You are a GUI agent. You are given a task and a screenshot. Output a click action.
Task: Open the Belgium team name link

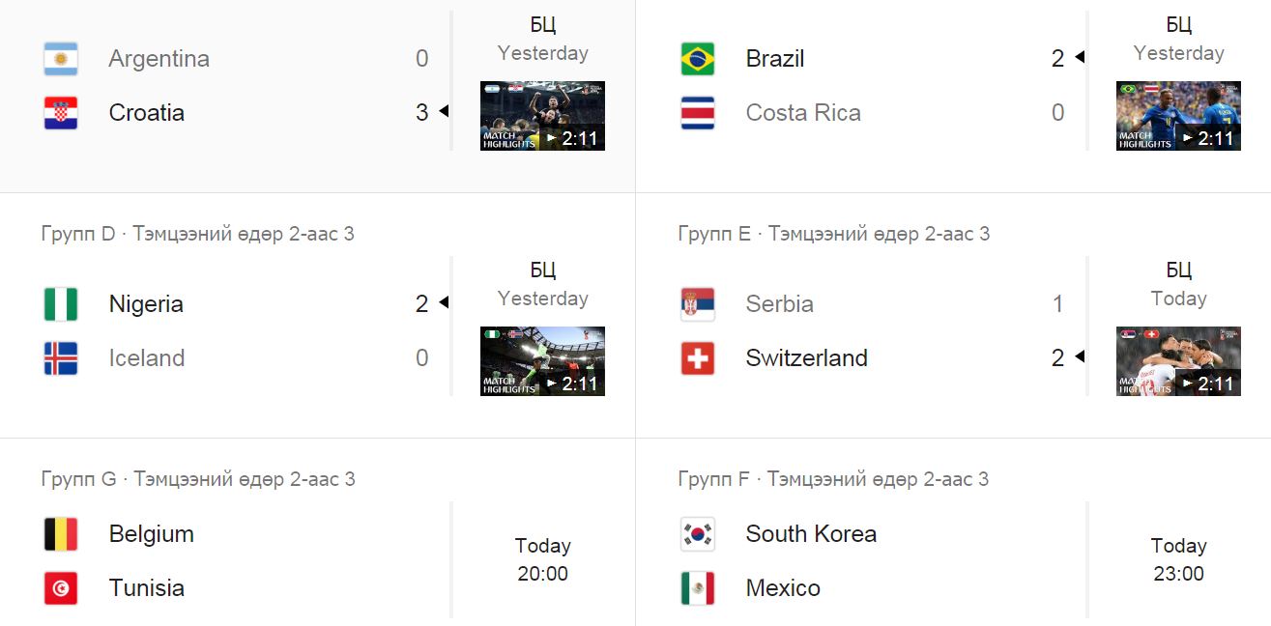tap(152, 534)
